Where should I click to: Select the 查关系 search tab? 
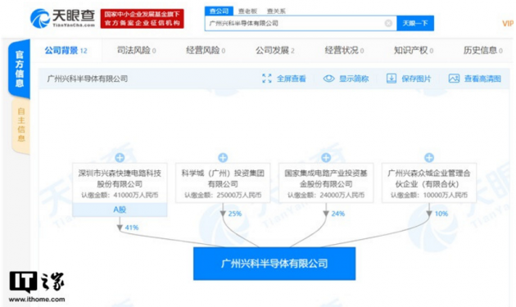(x=276, y=11)
